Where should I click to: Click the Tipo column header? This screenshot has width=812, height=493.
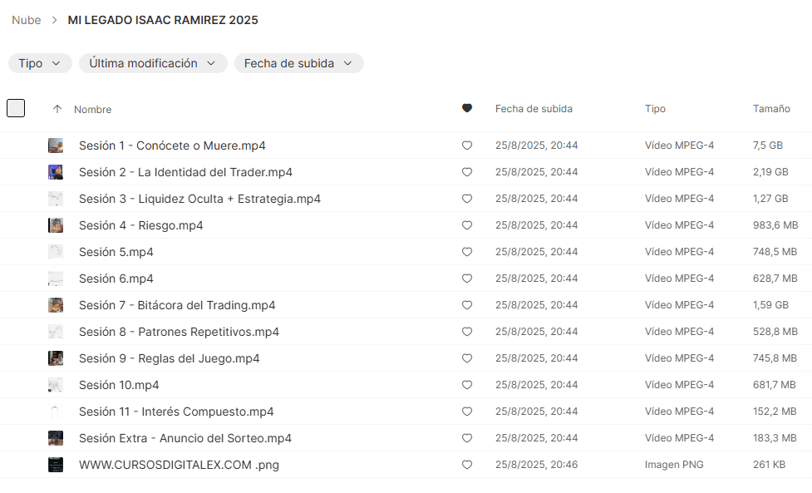pos(655,109)
